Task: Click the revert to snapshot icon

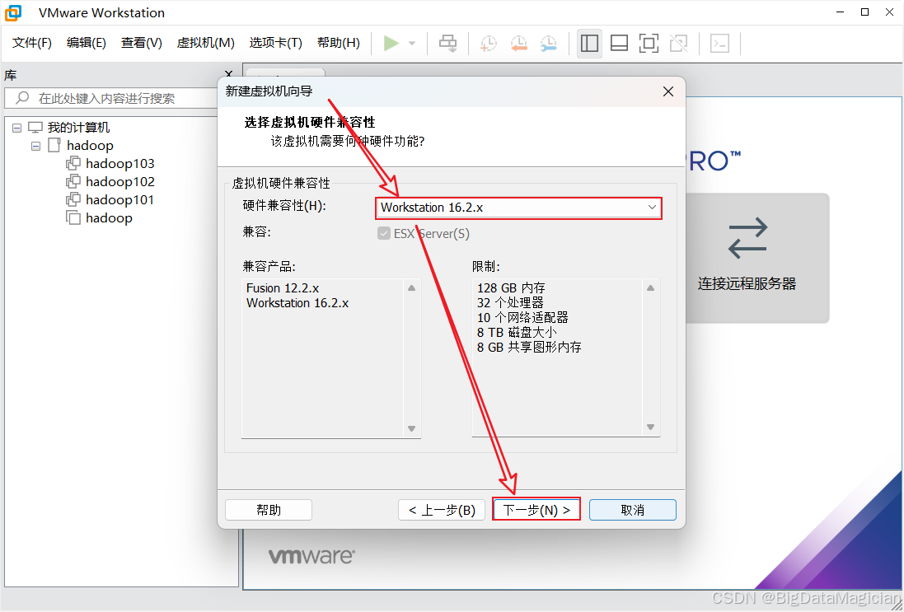Action: point(519,43)
